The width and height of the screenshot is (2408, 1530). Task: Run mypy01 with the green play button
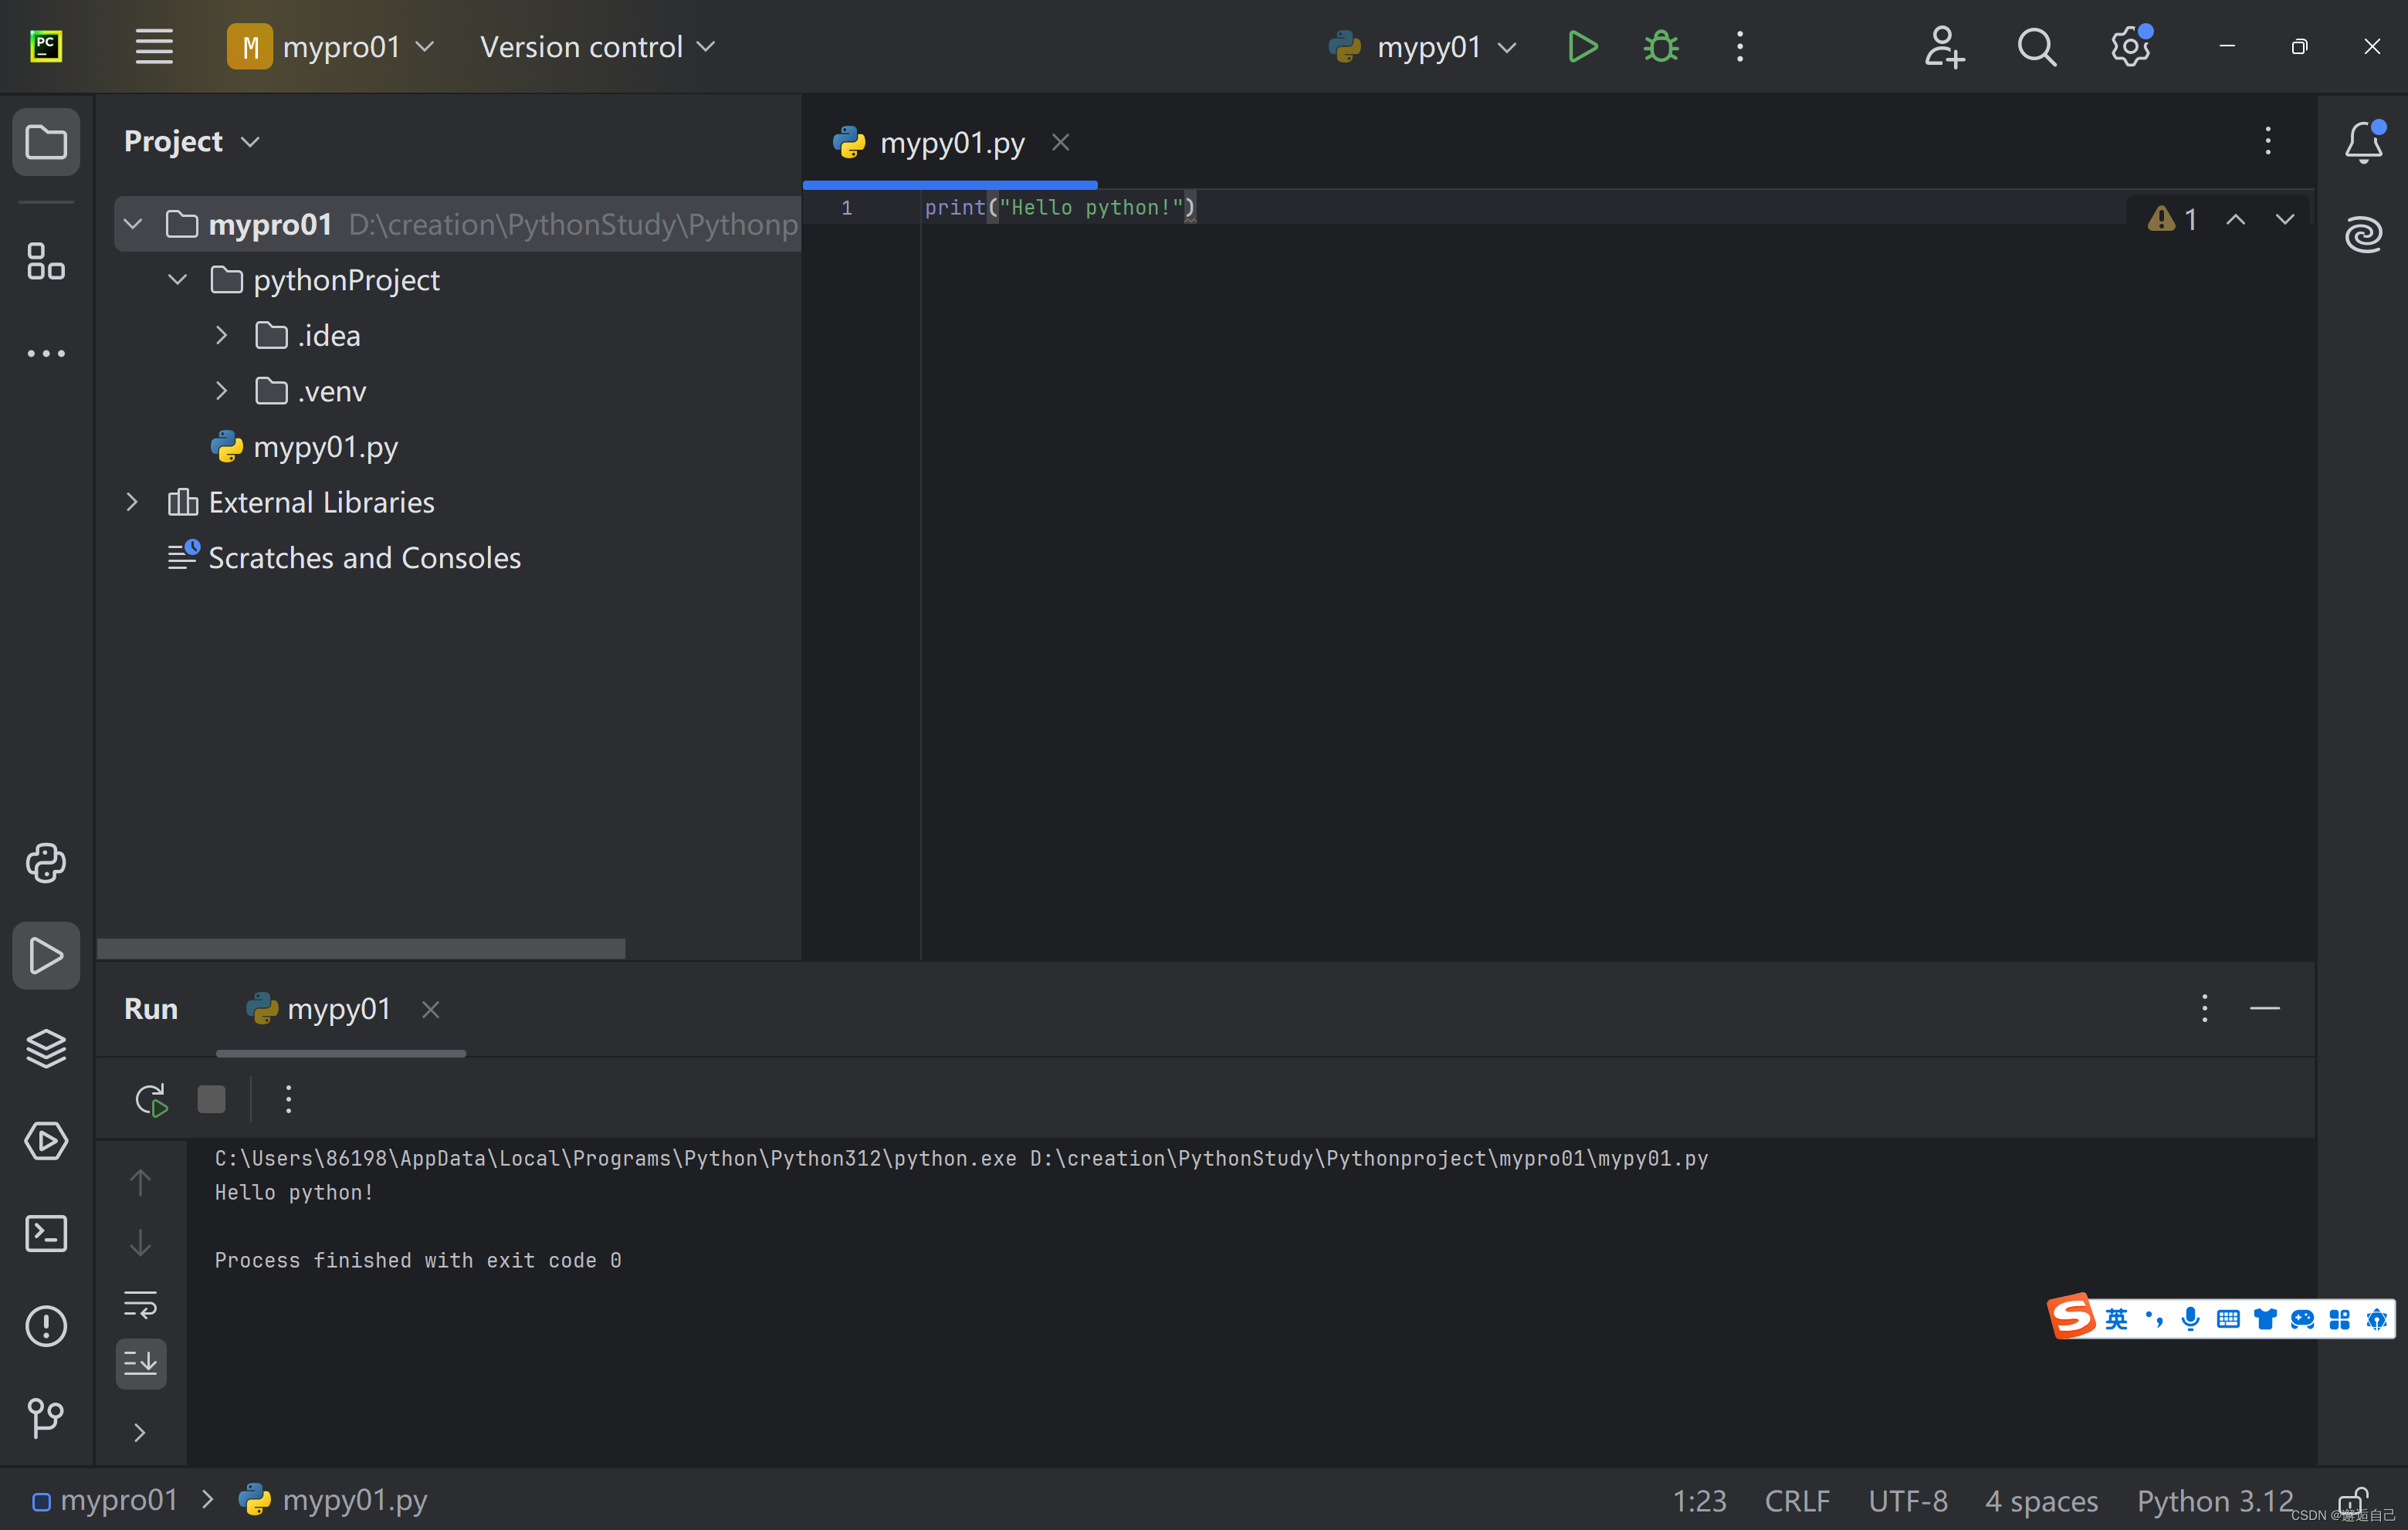coord(1582,47)
